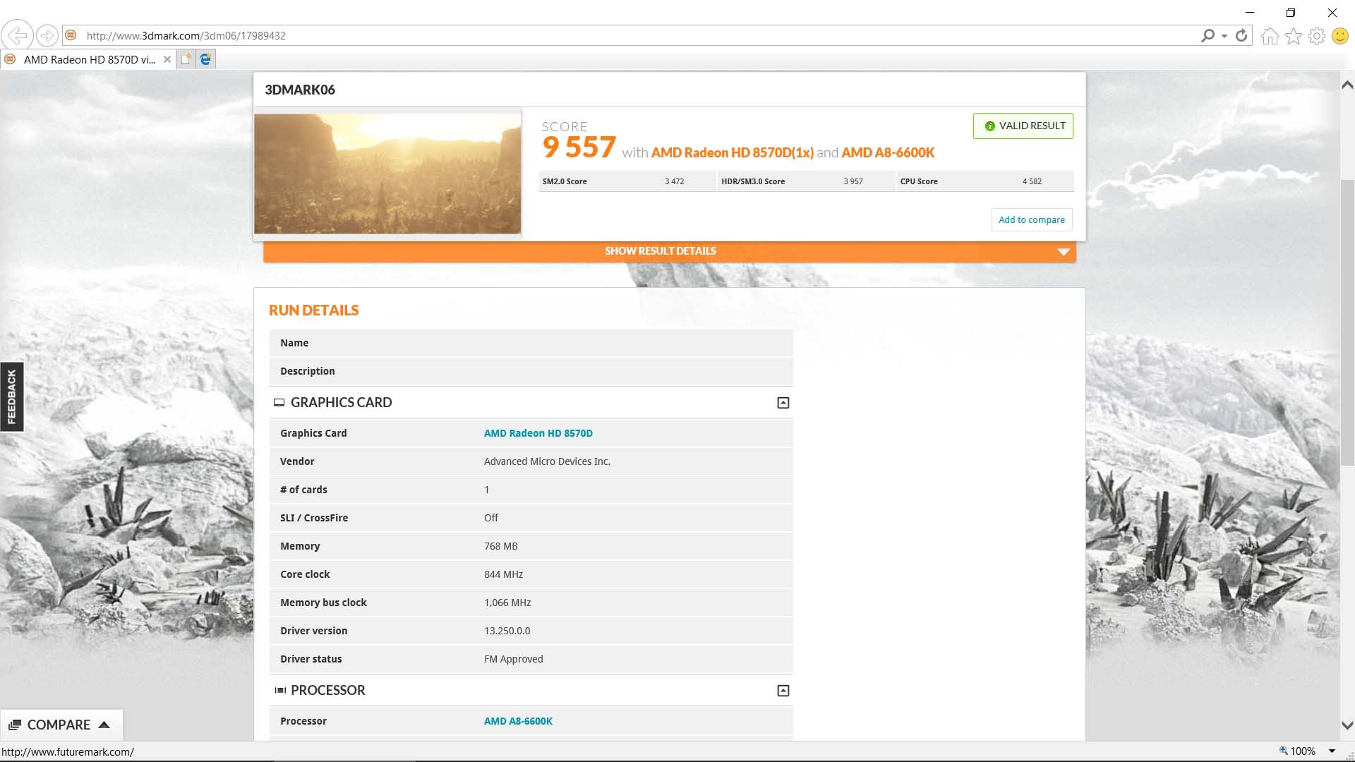
Task: Click the VALID RESULT badge
Action: (1023, 126)
